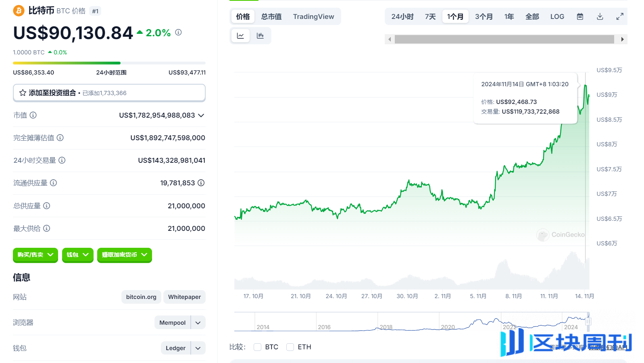Expand the Mempool explorer dropdown arrow
The image size is (644, 363).
198,323
